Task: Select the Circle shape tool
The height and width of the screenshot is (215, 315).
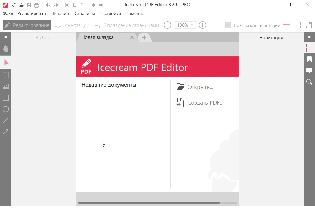Action: click(6, 109)
